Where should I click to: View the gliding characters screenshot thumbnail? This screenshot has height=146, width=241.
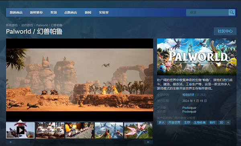109,130
